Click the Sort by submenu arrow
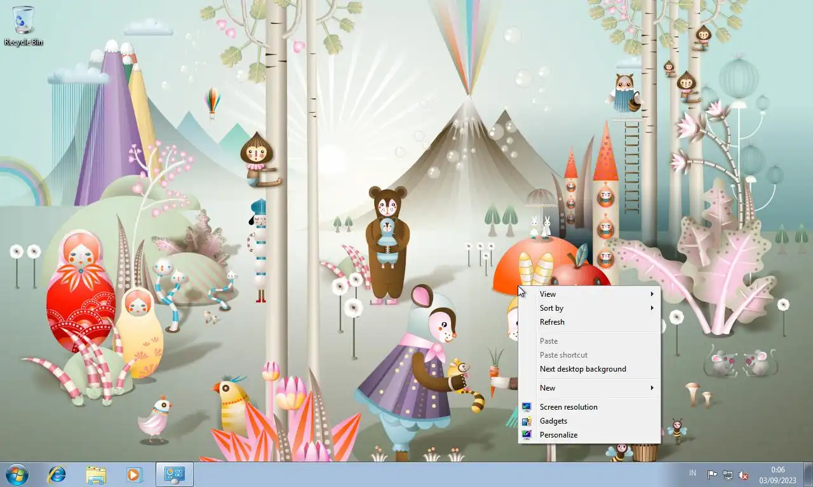This screenshot has height=487, width=813. pyautogui.click(x=652, y=308)
